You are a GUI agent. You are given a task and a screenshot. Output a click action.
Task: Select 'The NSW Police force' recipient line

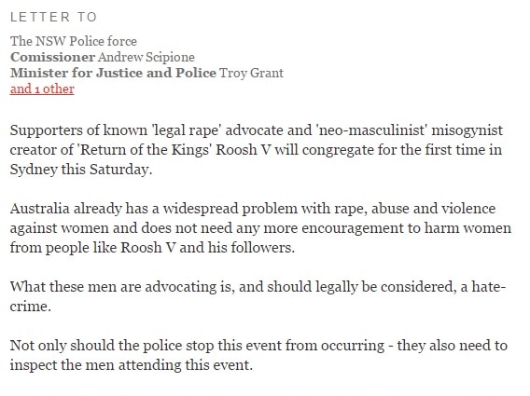[74, 41]
